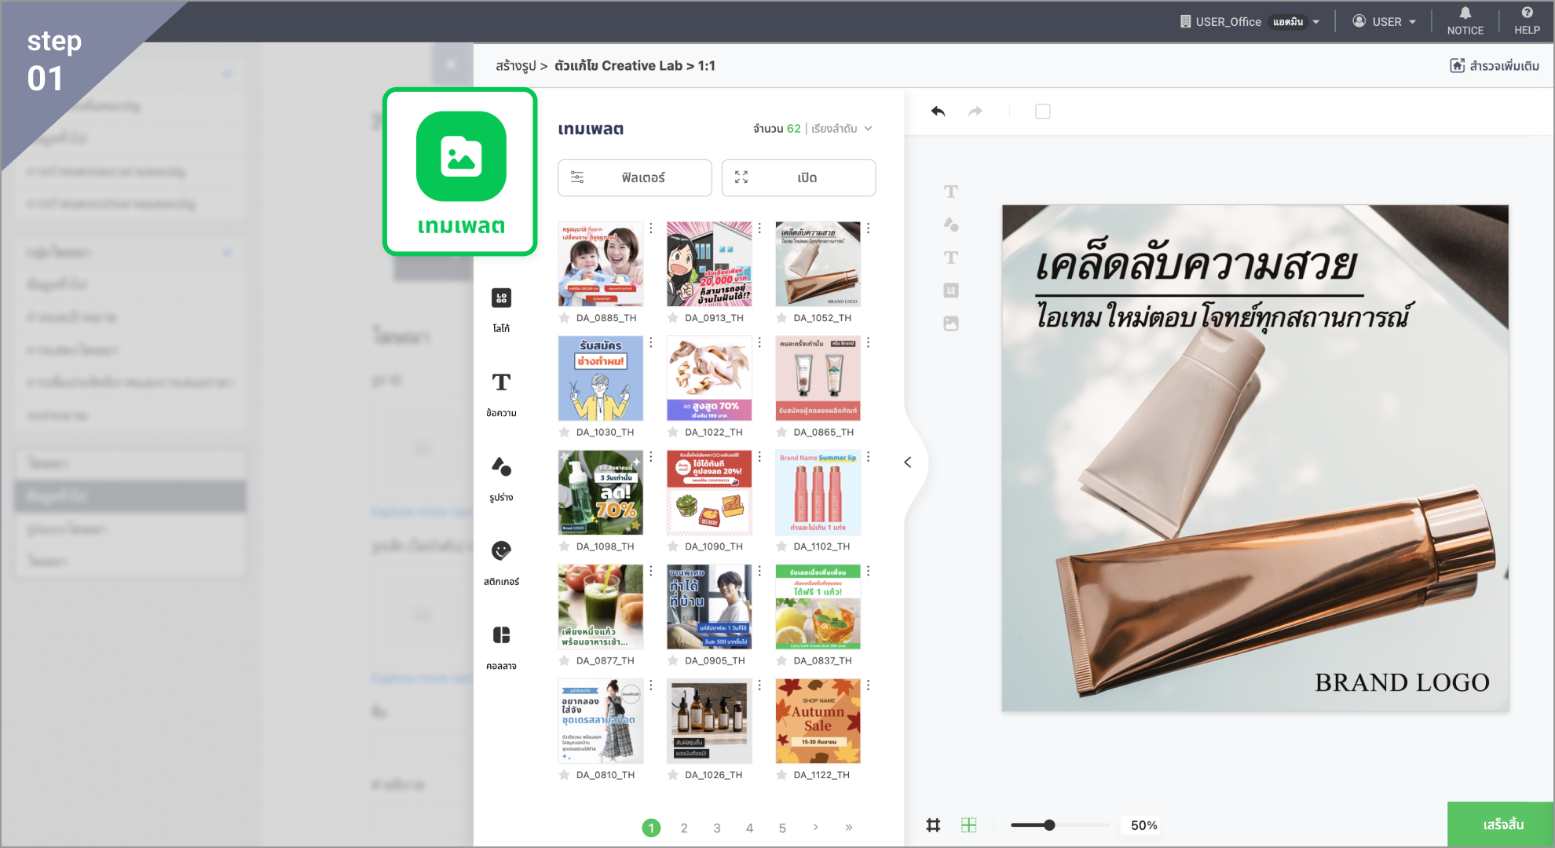Toggle the green guideline grid icon

tap(968, 825)
